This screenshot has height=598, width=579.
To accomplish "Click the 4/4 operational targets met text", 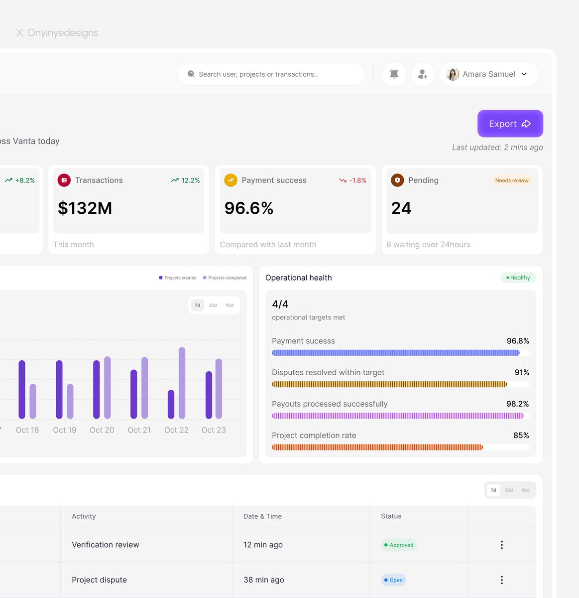I will pyautogui.click(x=309, y=310).
